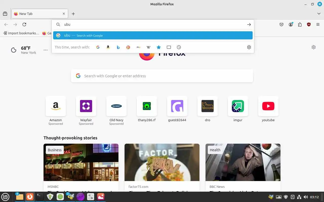Search history using the clock icon
The image size is (324, 202).
(179, 47)
